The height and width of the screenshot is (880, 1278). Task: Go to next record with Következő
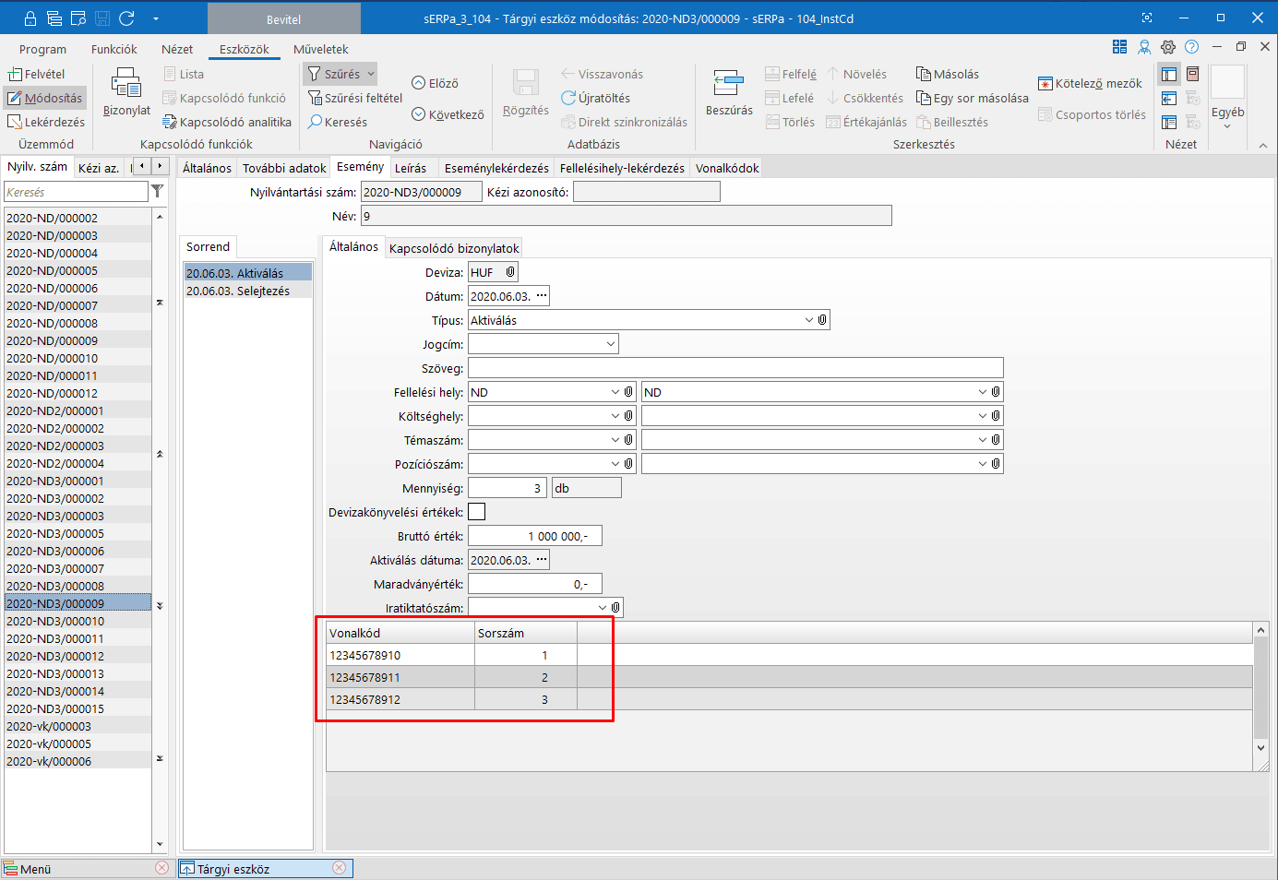pos(448,114)
